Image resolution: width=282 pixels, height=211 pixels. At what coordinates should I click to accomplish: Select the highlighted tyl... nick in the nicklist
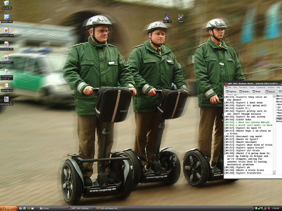(x=279, y=119)
